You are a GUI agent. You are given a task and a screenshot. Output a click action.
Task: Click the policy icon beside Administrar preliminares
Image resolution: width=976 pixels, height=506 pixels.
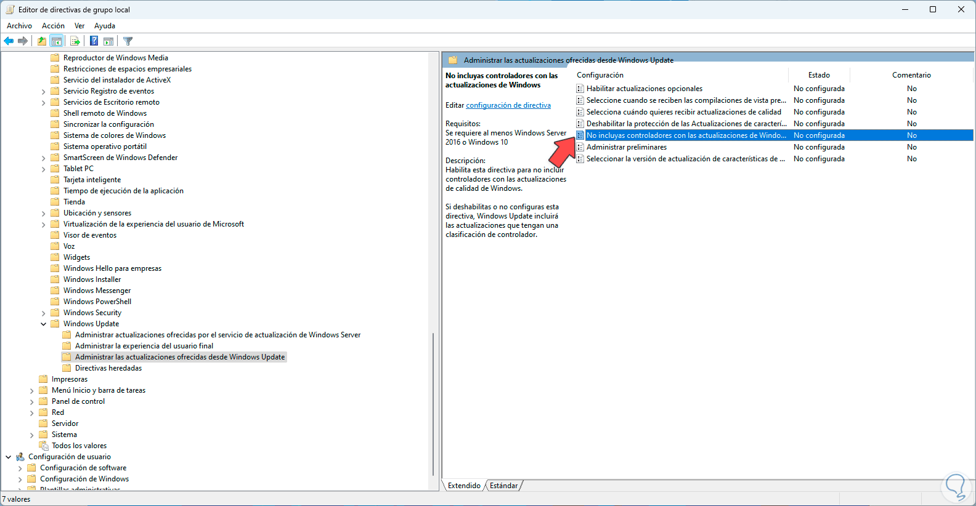pos(580,147)
